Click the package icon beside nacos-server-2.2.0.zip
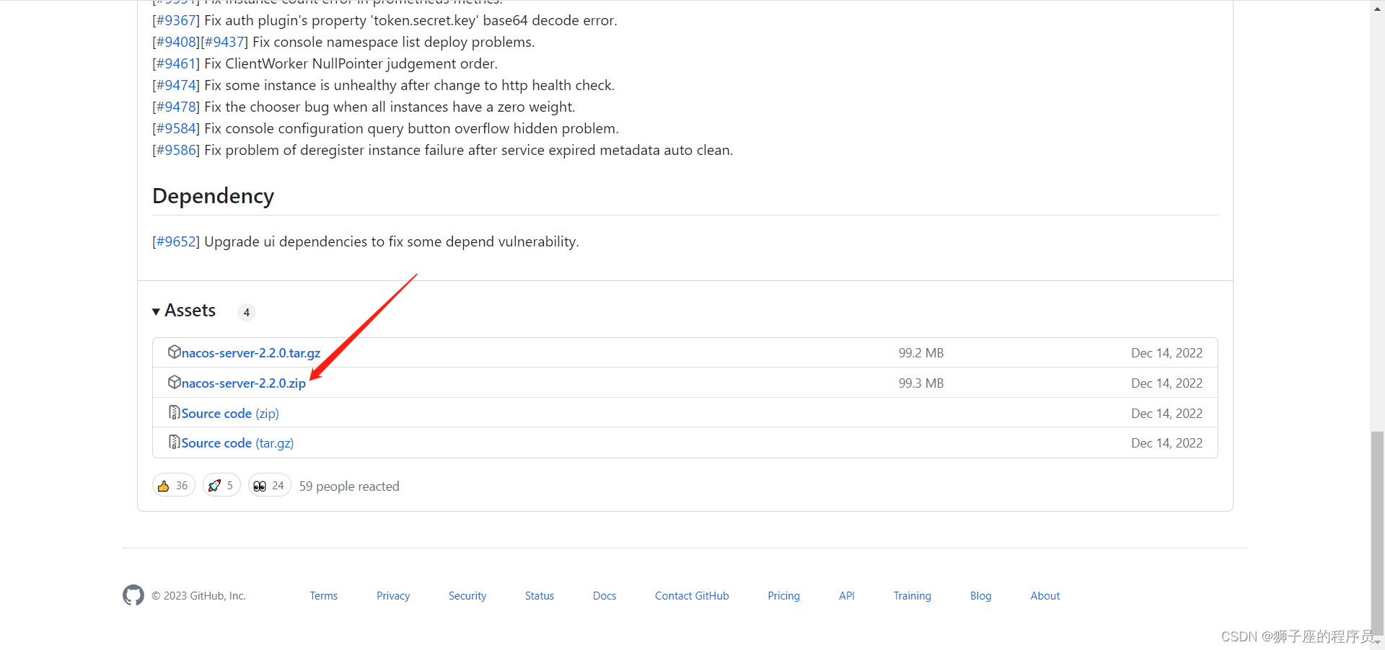 (x=175, y=382)
